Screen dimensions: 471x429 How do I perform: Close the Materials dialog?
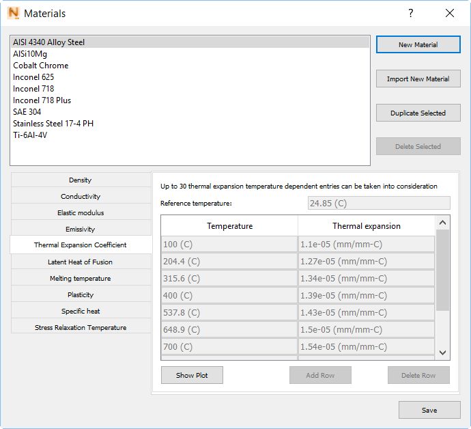[450, 13]
